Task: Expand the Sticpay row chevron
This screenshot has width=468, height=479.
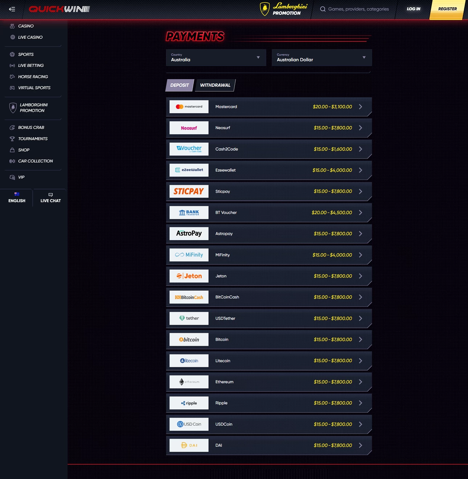Action: coord(361,191)
